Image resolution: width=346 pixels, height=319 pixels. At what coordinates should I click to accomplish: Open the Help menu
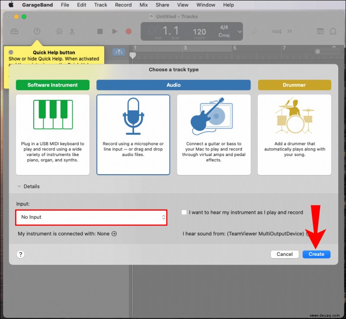point(228,5)
